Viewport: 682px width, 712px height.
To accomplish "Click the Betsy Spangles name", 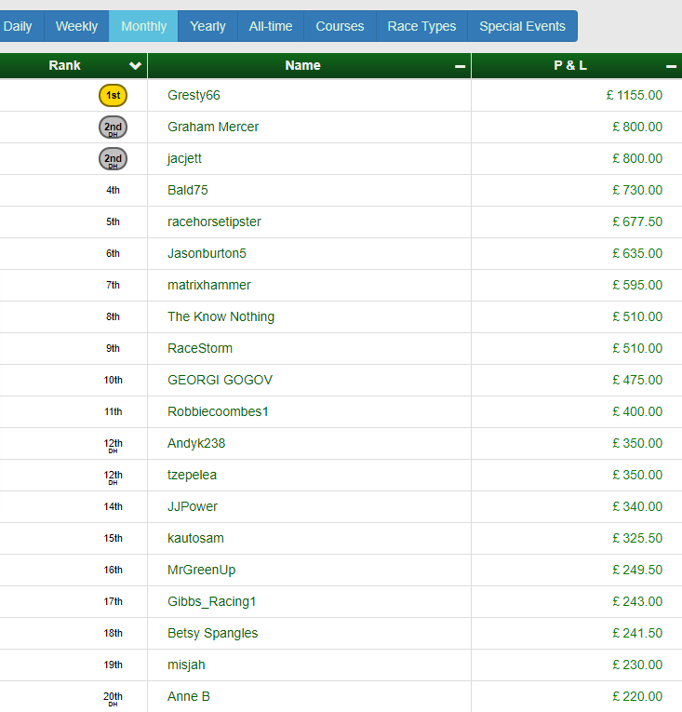I will [212, 634].
